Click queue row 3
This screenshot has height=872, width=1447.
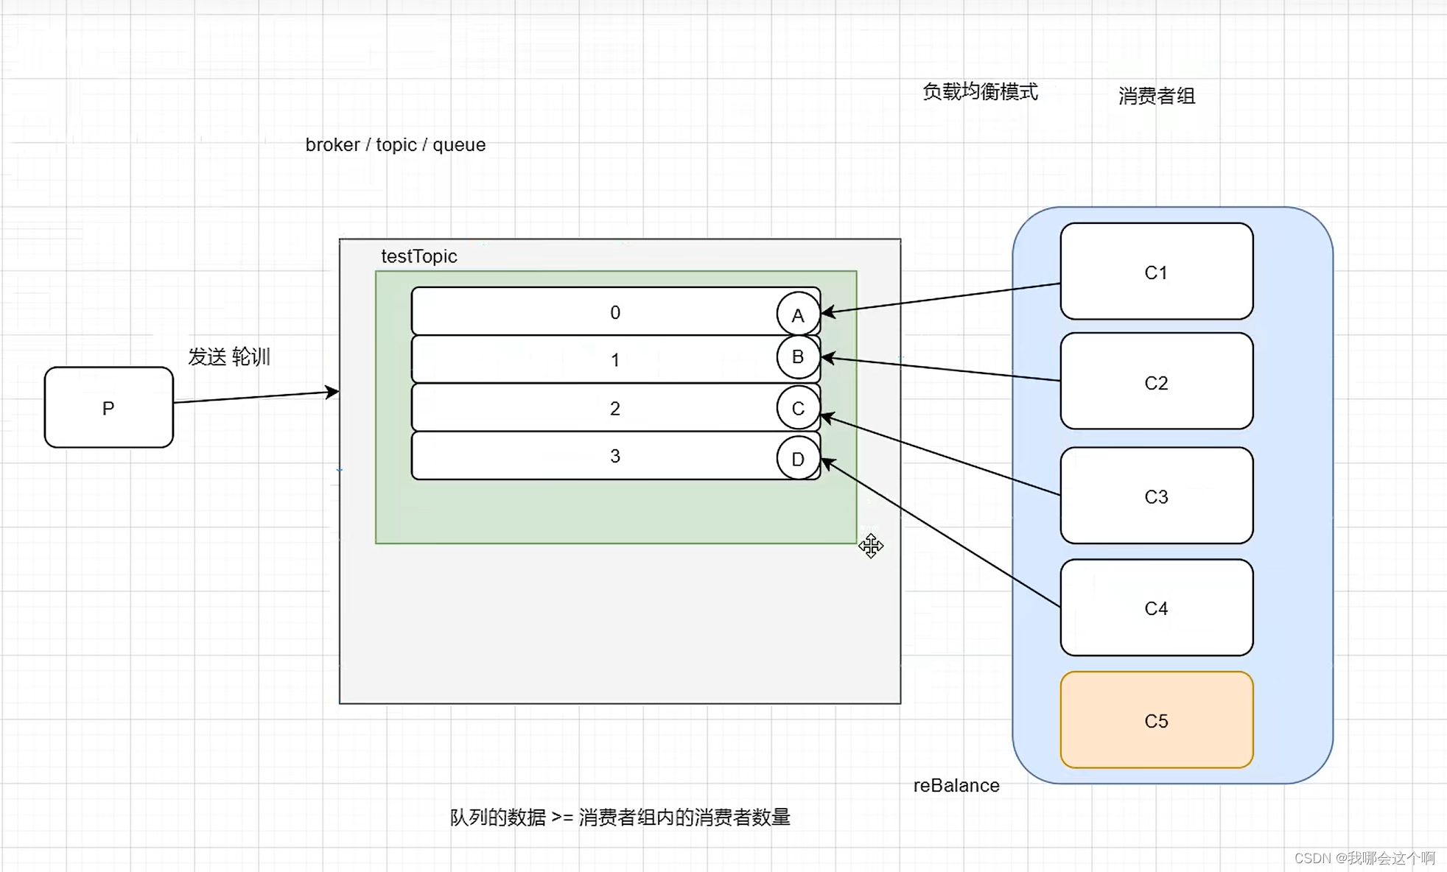tap(615, 456)
